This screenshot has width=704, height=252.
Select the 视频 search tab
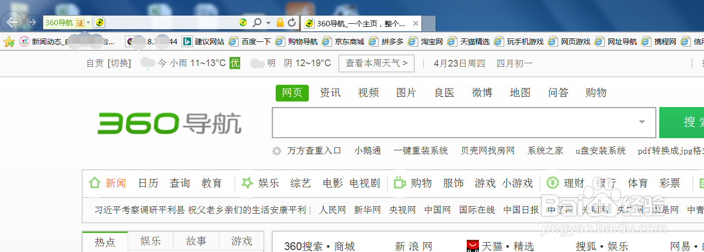point(368,92)
